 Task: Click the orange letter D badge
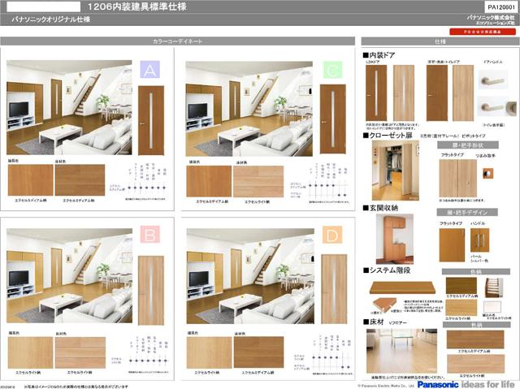pyautogui.click(x=331, y=237)
